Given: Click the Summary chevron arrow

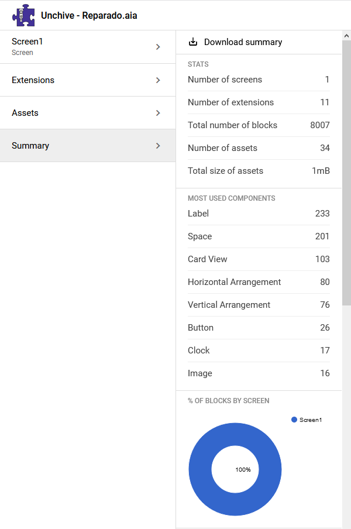Looking at the screenshot, I should pyautogui.click(x=158, y=146).
